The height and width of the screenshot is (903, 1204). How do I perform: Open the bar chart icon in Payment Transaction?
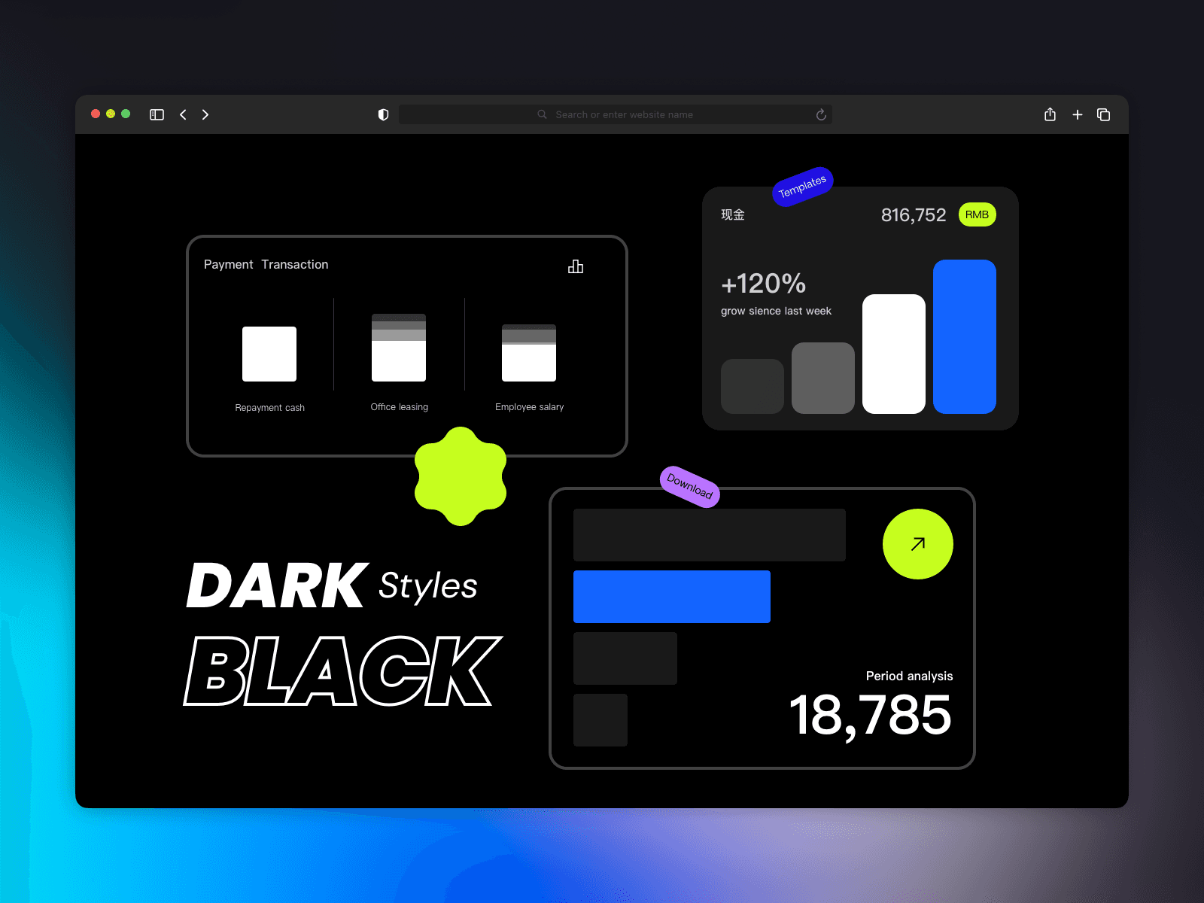[x=576, y=266]
